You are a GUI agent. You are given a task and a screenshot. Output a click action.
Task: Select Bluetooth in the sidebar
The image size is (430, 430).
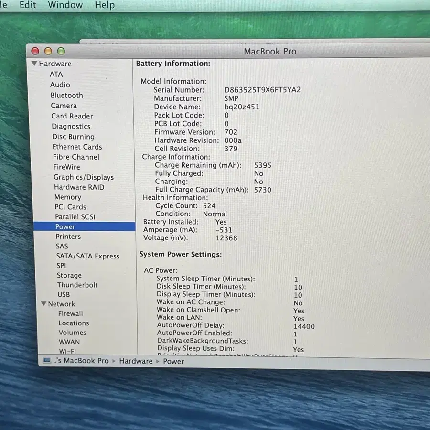(66, 95)
